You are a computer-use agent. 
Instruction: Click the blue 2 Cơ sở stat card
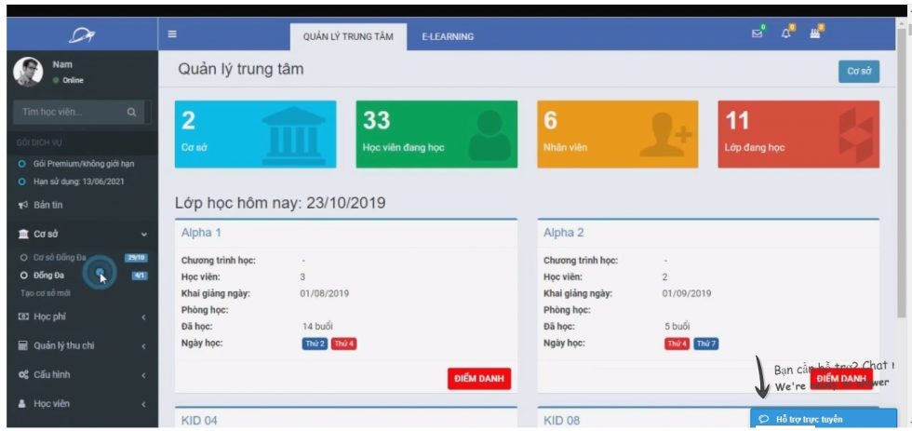255,134
